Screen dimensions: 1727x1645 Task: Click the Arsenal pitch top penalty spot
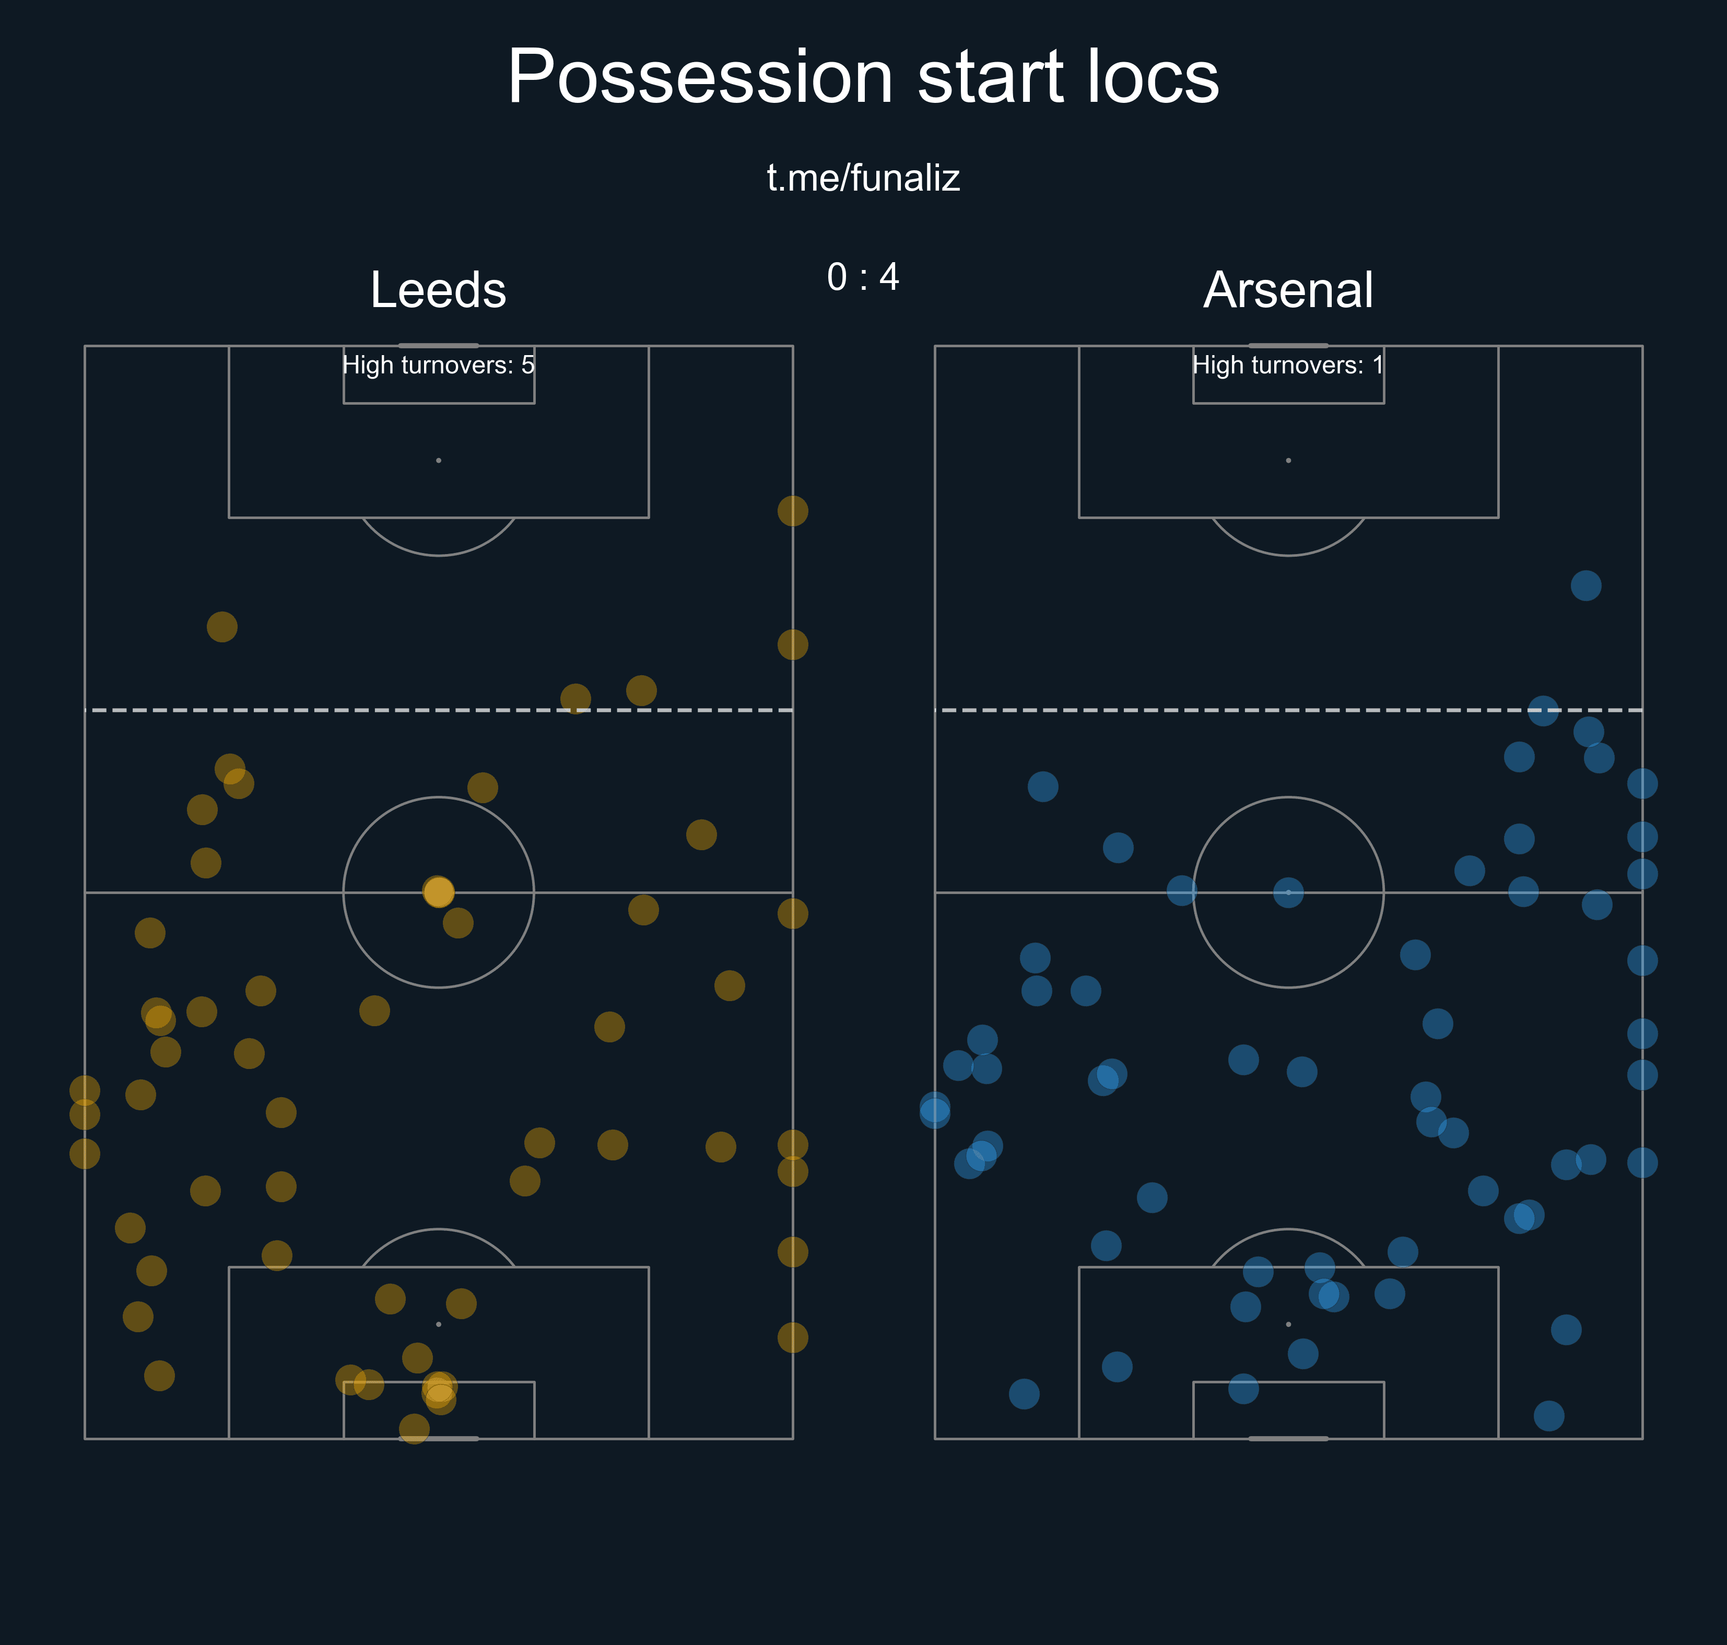click(1288, 461)
